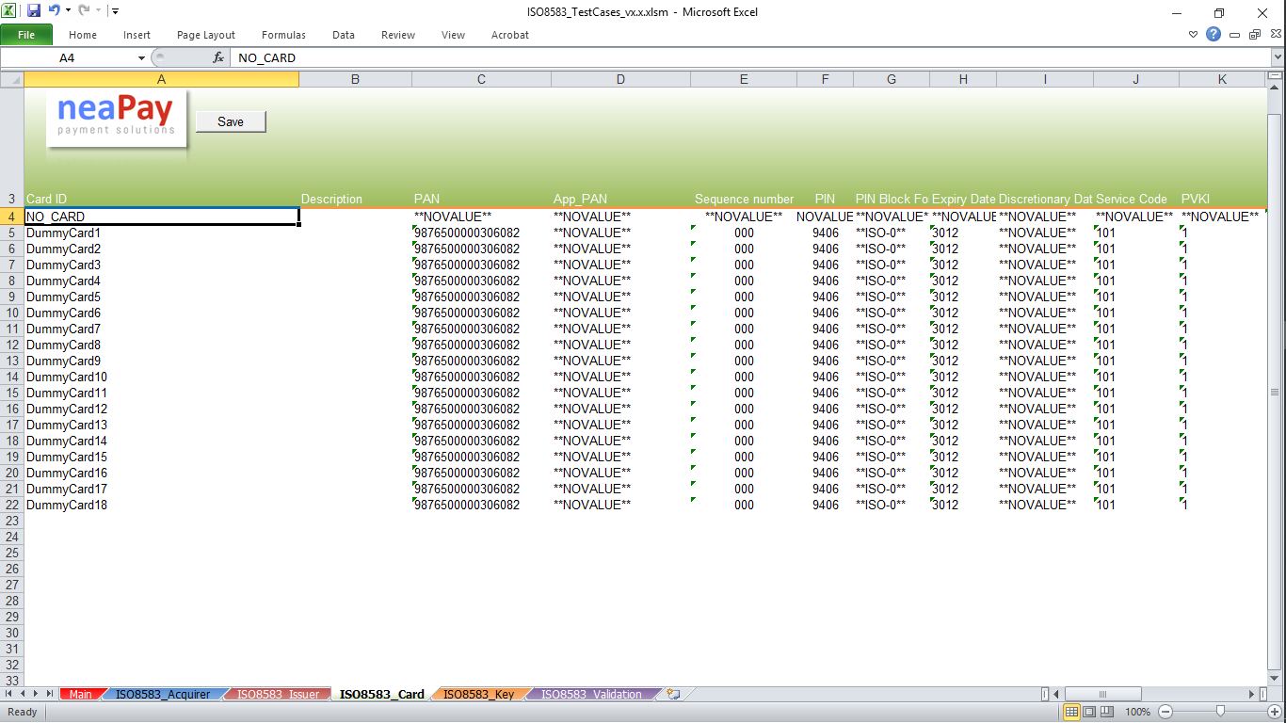This screenshot has height=723, width=1286.
Task: Switch to the ISO8583_Acquirer sheet tab
Action: pyautogui.click(x=163, y=695)
